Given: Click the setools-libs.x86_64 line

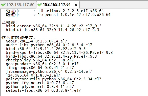Looking at the screenshot, I should [x=43, y=90].
